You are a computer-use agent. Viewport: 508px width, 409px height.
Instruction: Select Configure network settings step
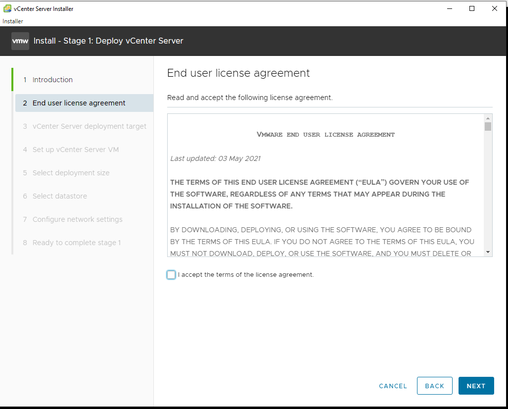(84, 219)
